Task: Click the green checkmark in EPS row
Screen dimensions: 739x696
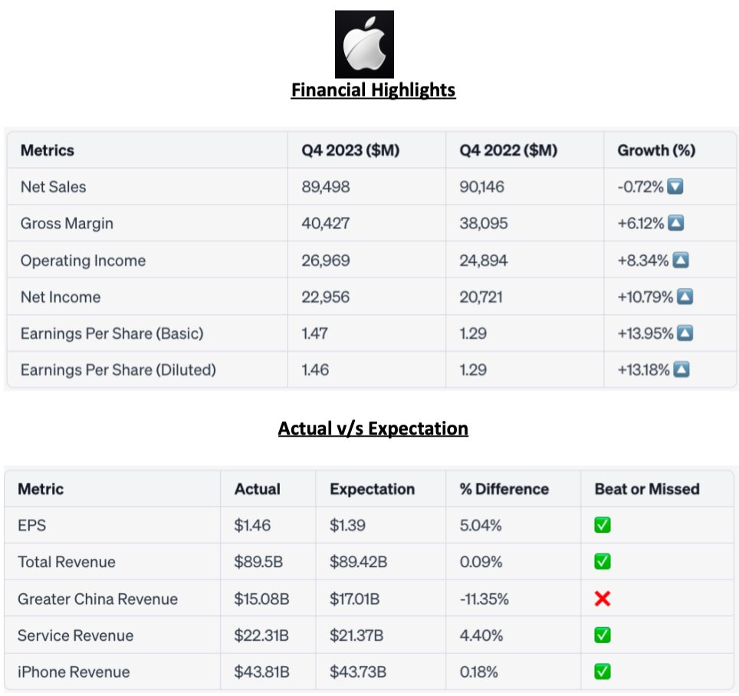Action: click(x=603, y=526)
